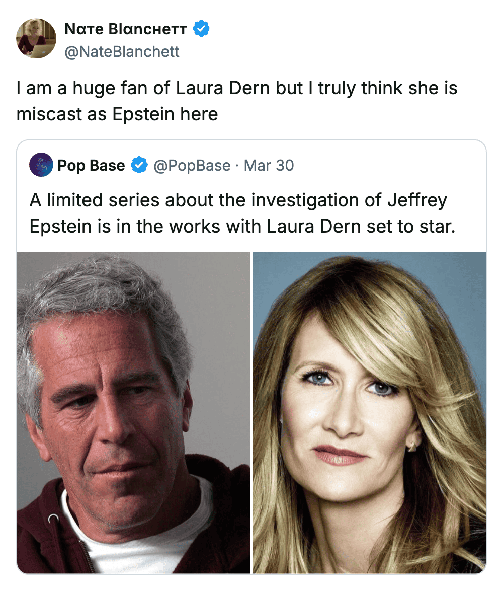Click "miscast as Epstein here" text line
This screenshot has height=591, width=503.
(117, 114)
